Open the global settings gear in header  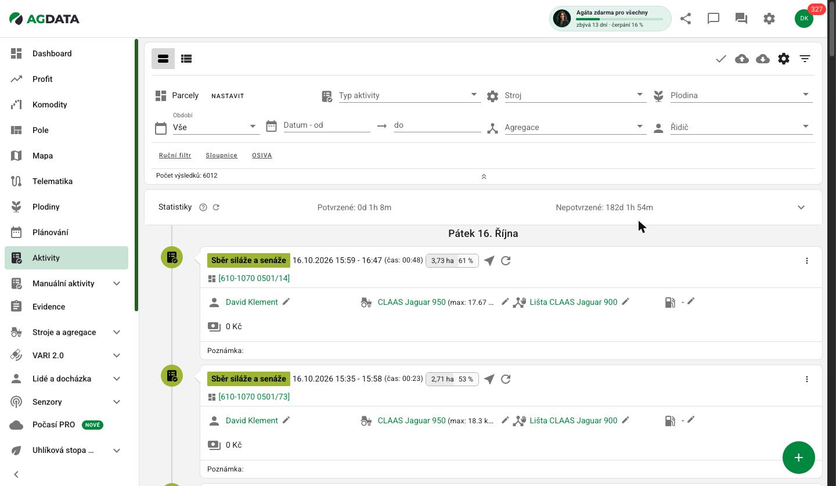click(x=769, y=19)
